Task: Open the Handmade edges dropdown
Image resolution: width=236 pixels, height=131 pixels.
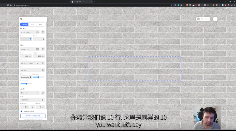Action: click(26, 77)
